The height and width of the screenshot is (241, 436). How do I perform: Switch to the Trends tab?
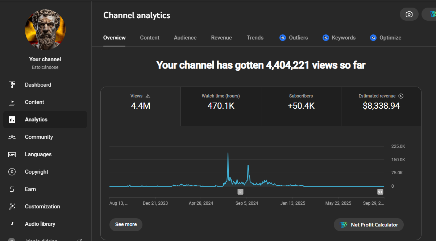click(255, 38)
